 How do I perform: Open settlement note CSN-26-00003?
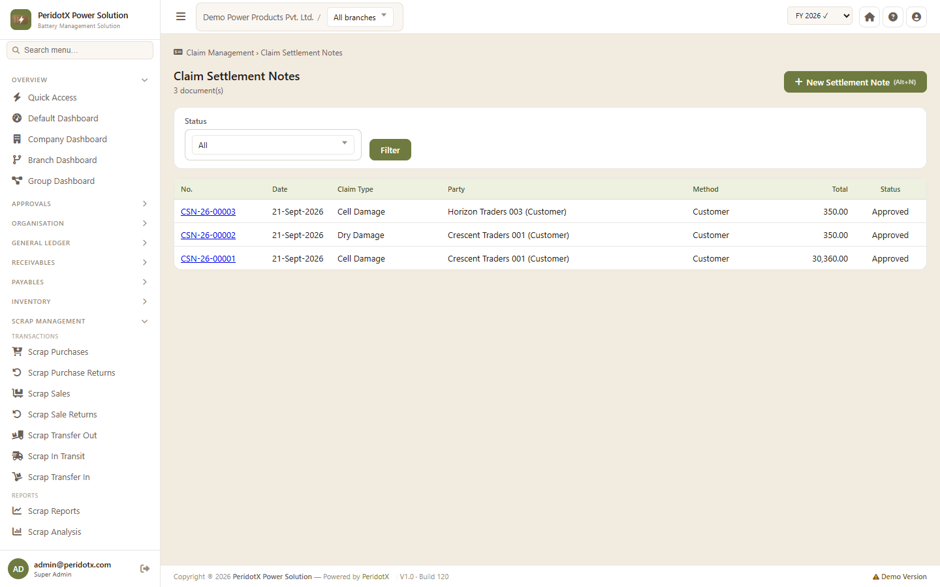click(x=208, y=211)
